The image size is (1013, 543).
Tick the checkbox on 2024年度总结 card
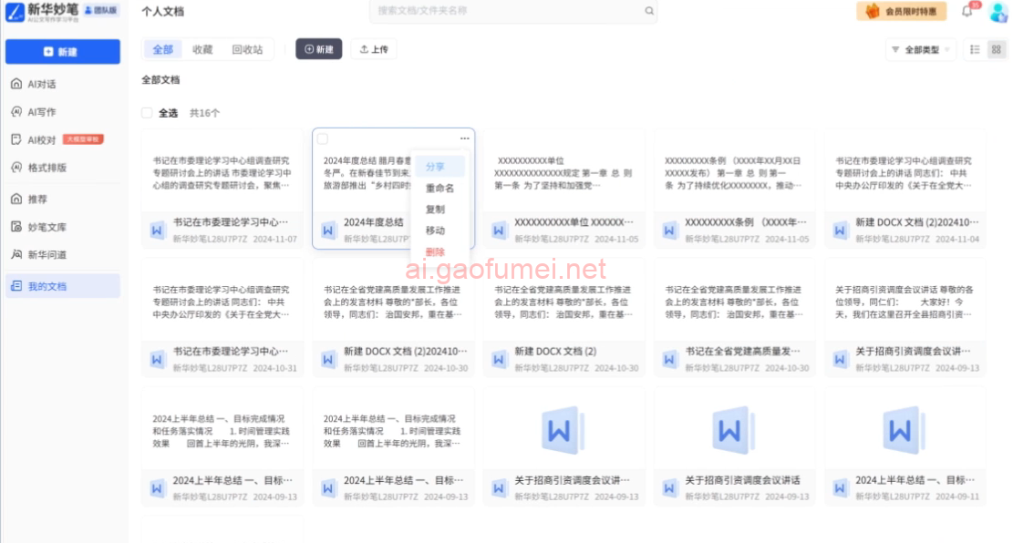323,138
